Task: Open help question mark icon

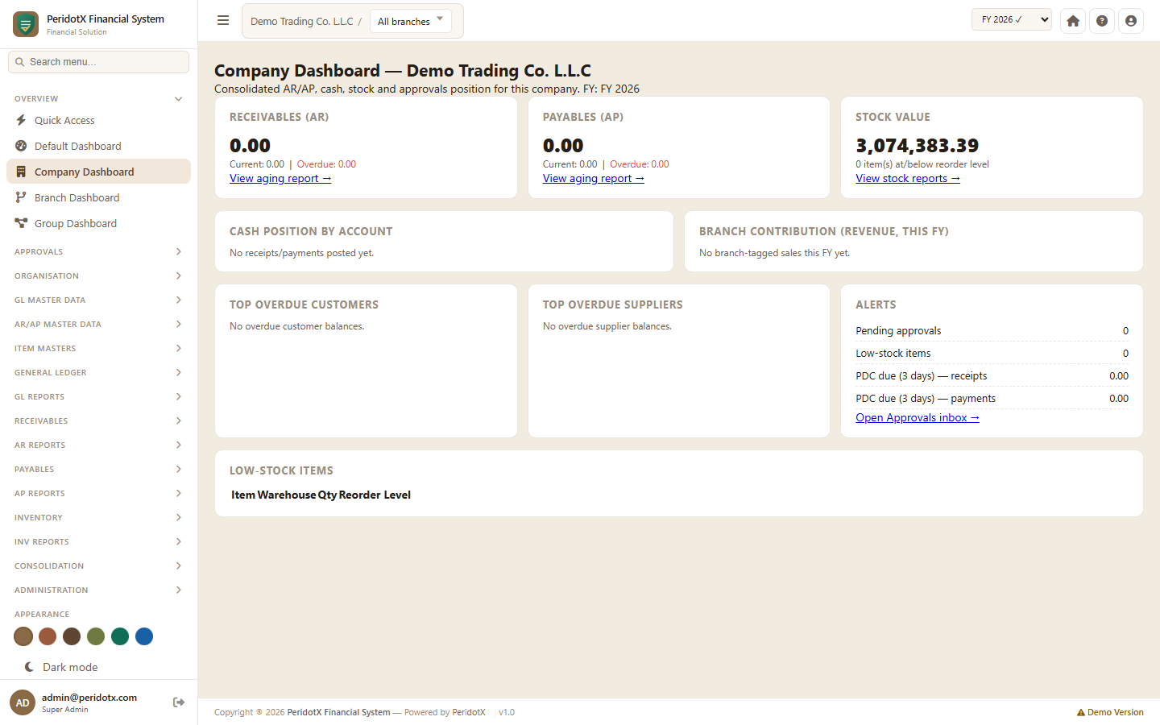Action: [1102, 21]
